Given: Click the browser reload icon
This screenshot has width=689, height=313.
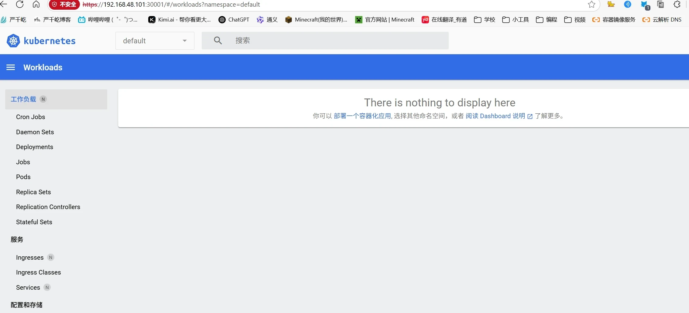Looking at the screenshot, I should coord(20,4).
